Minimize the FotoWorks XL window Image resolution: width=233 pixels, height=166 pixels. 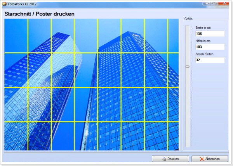(206, 3)
